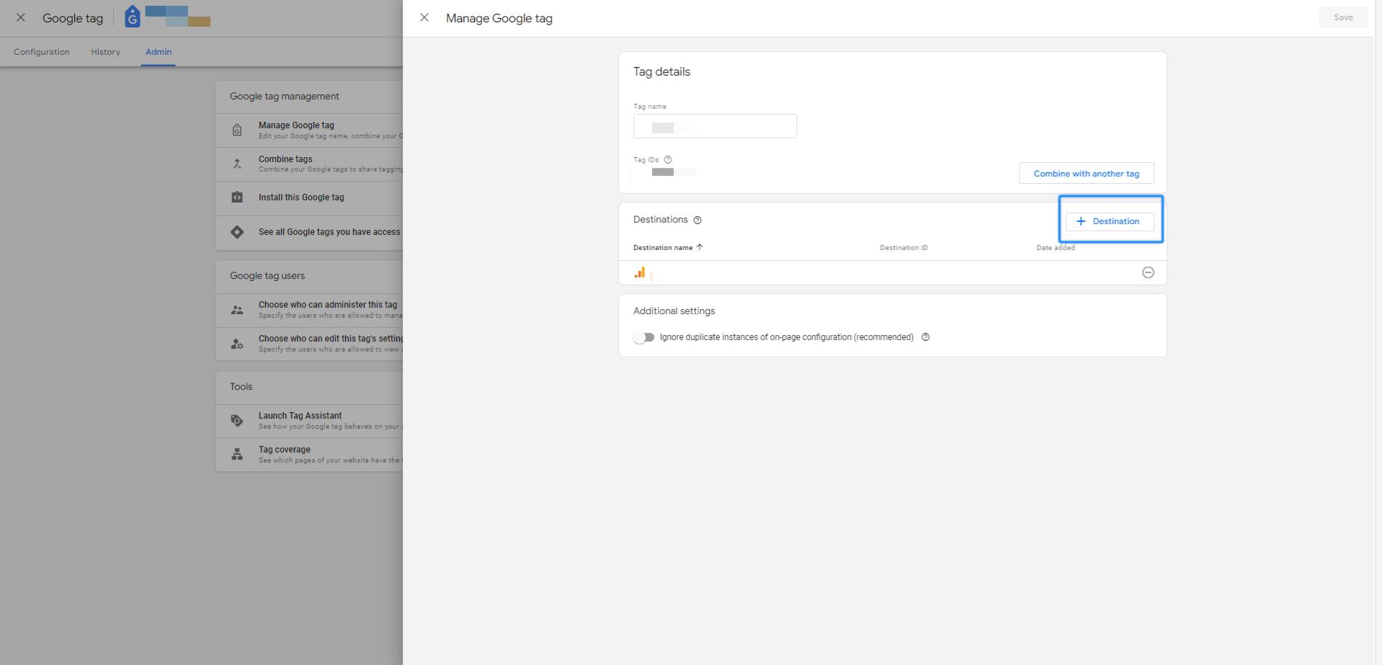
Task: Open Manage Google tag option
Action: pyautogui.click(x=309, y=130)
